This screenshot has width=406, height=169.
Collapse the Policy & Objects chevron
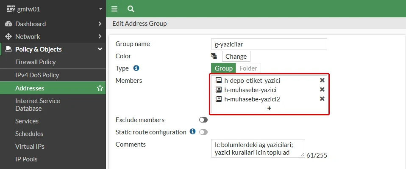(100, 49)
